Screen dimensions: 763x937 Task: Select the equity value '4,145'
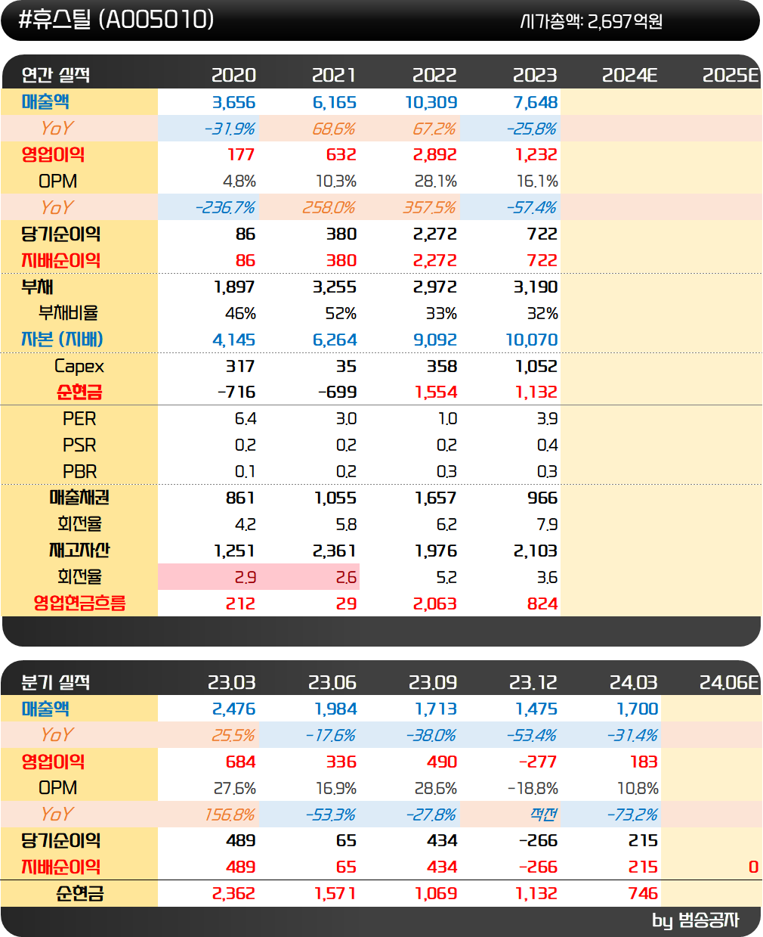234,340
